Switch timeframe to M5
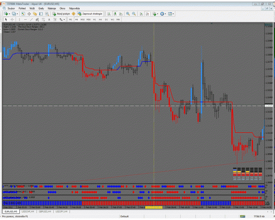Screen dimensions: 275x220 (77, 20)
